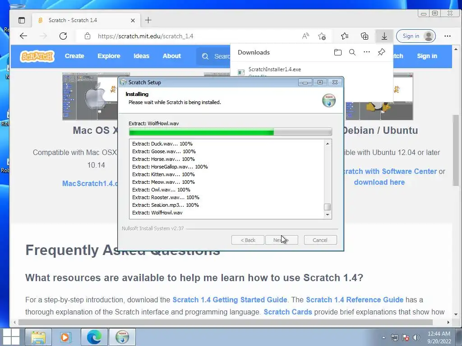Viewport: 462px width, 346px height.
Task: Show hidden system tray icons
Action: tap(383, 337)
